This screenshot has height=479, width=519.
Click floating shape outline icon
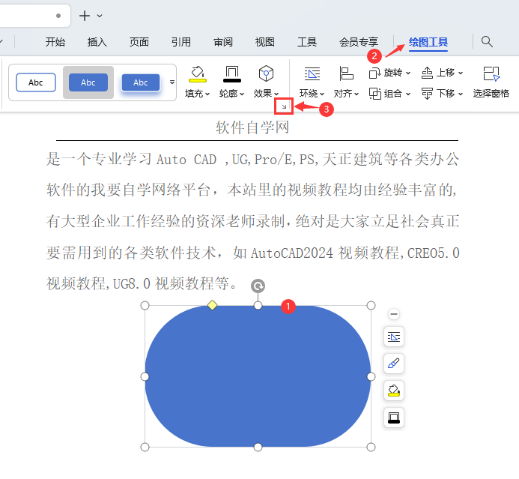coord(393,418)
